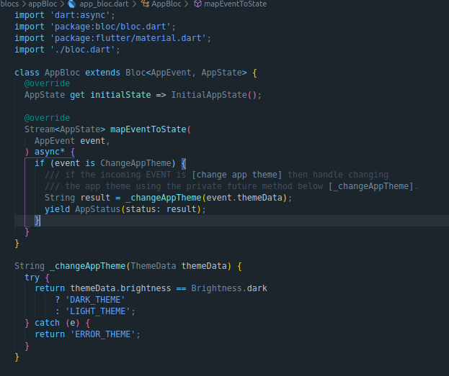Click the async* keyword

[x=50, y=152]
